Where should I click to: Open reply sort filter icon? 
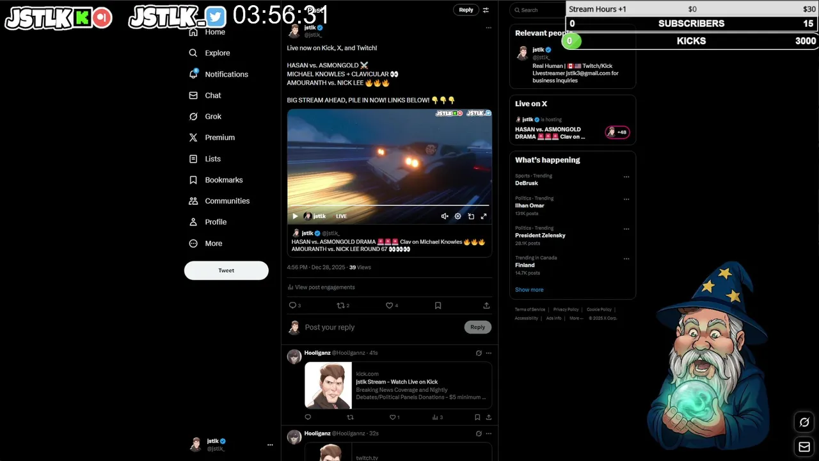(x=486, y=10)
